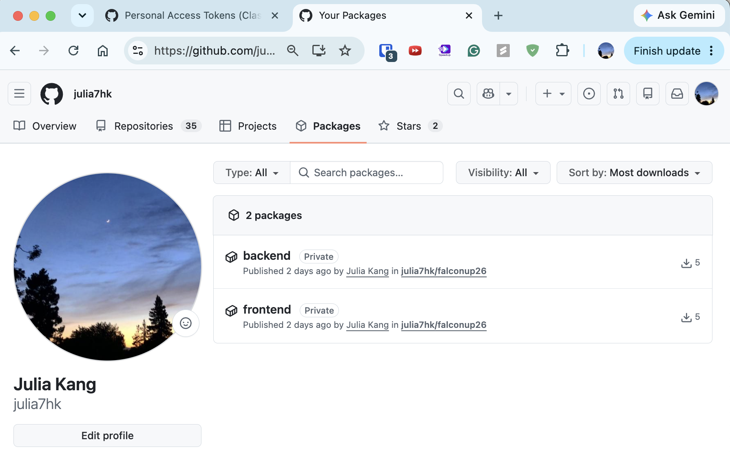This screenshot has height=460, width=730.
Task: Open the backend package link
Action: coord(267,256)
